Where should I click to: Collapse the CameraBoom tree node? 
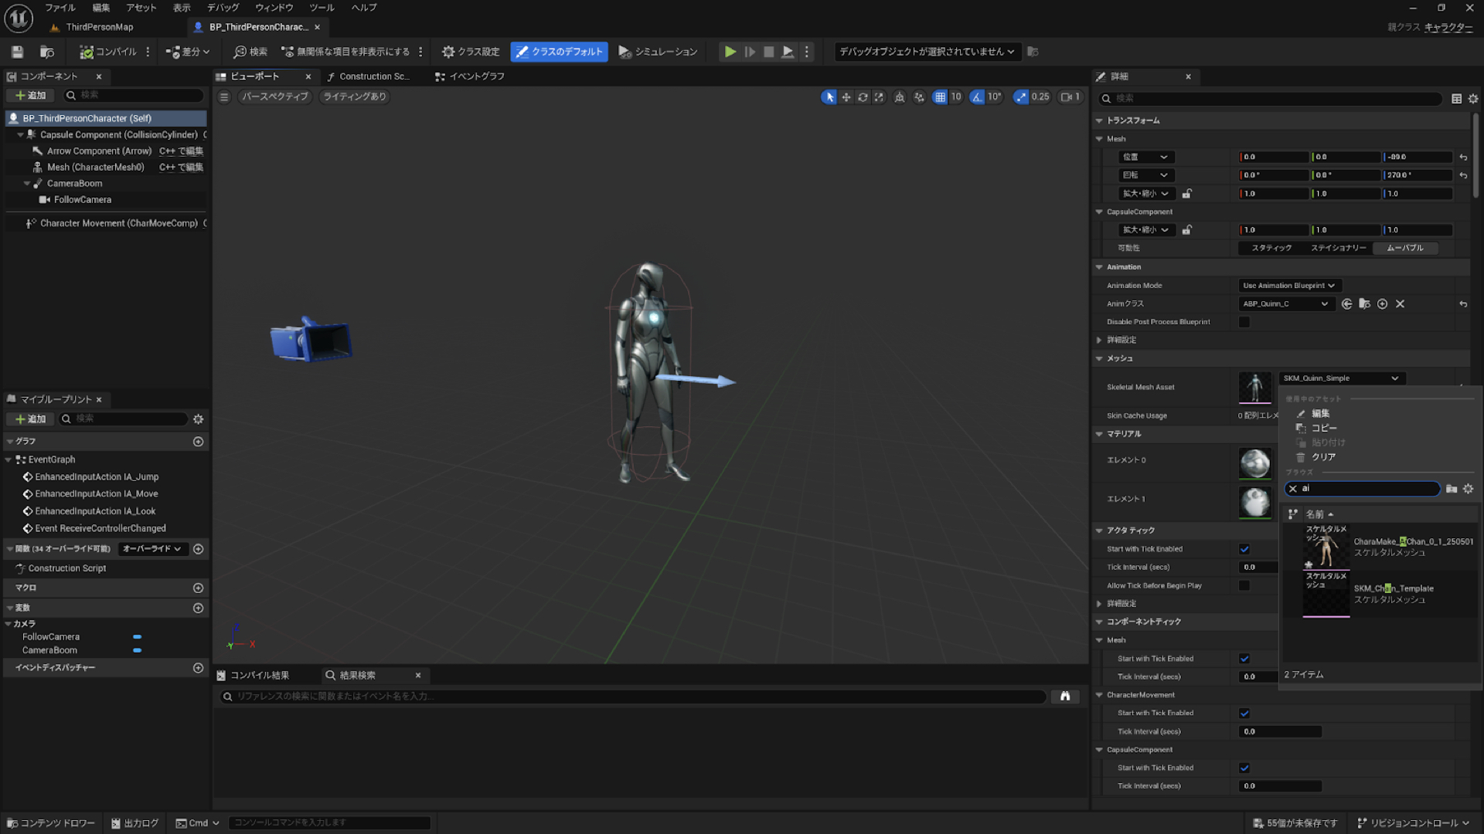[x=27, y=184]
